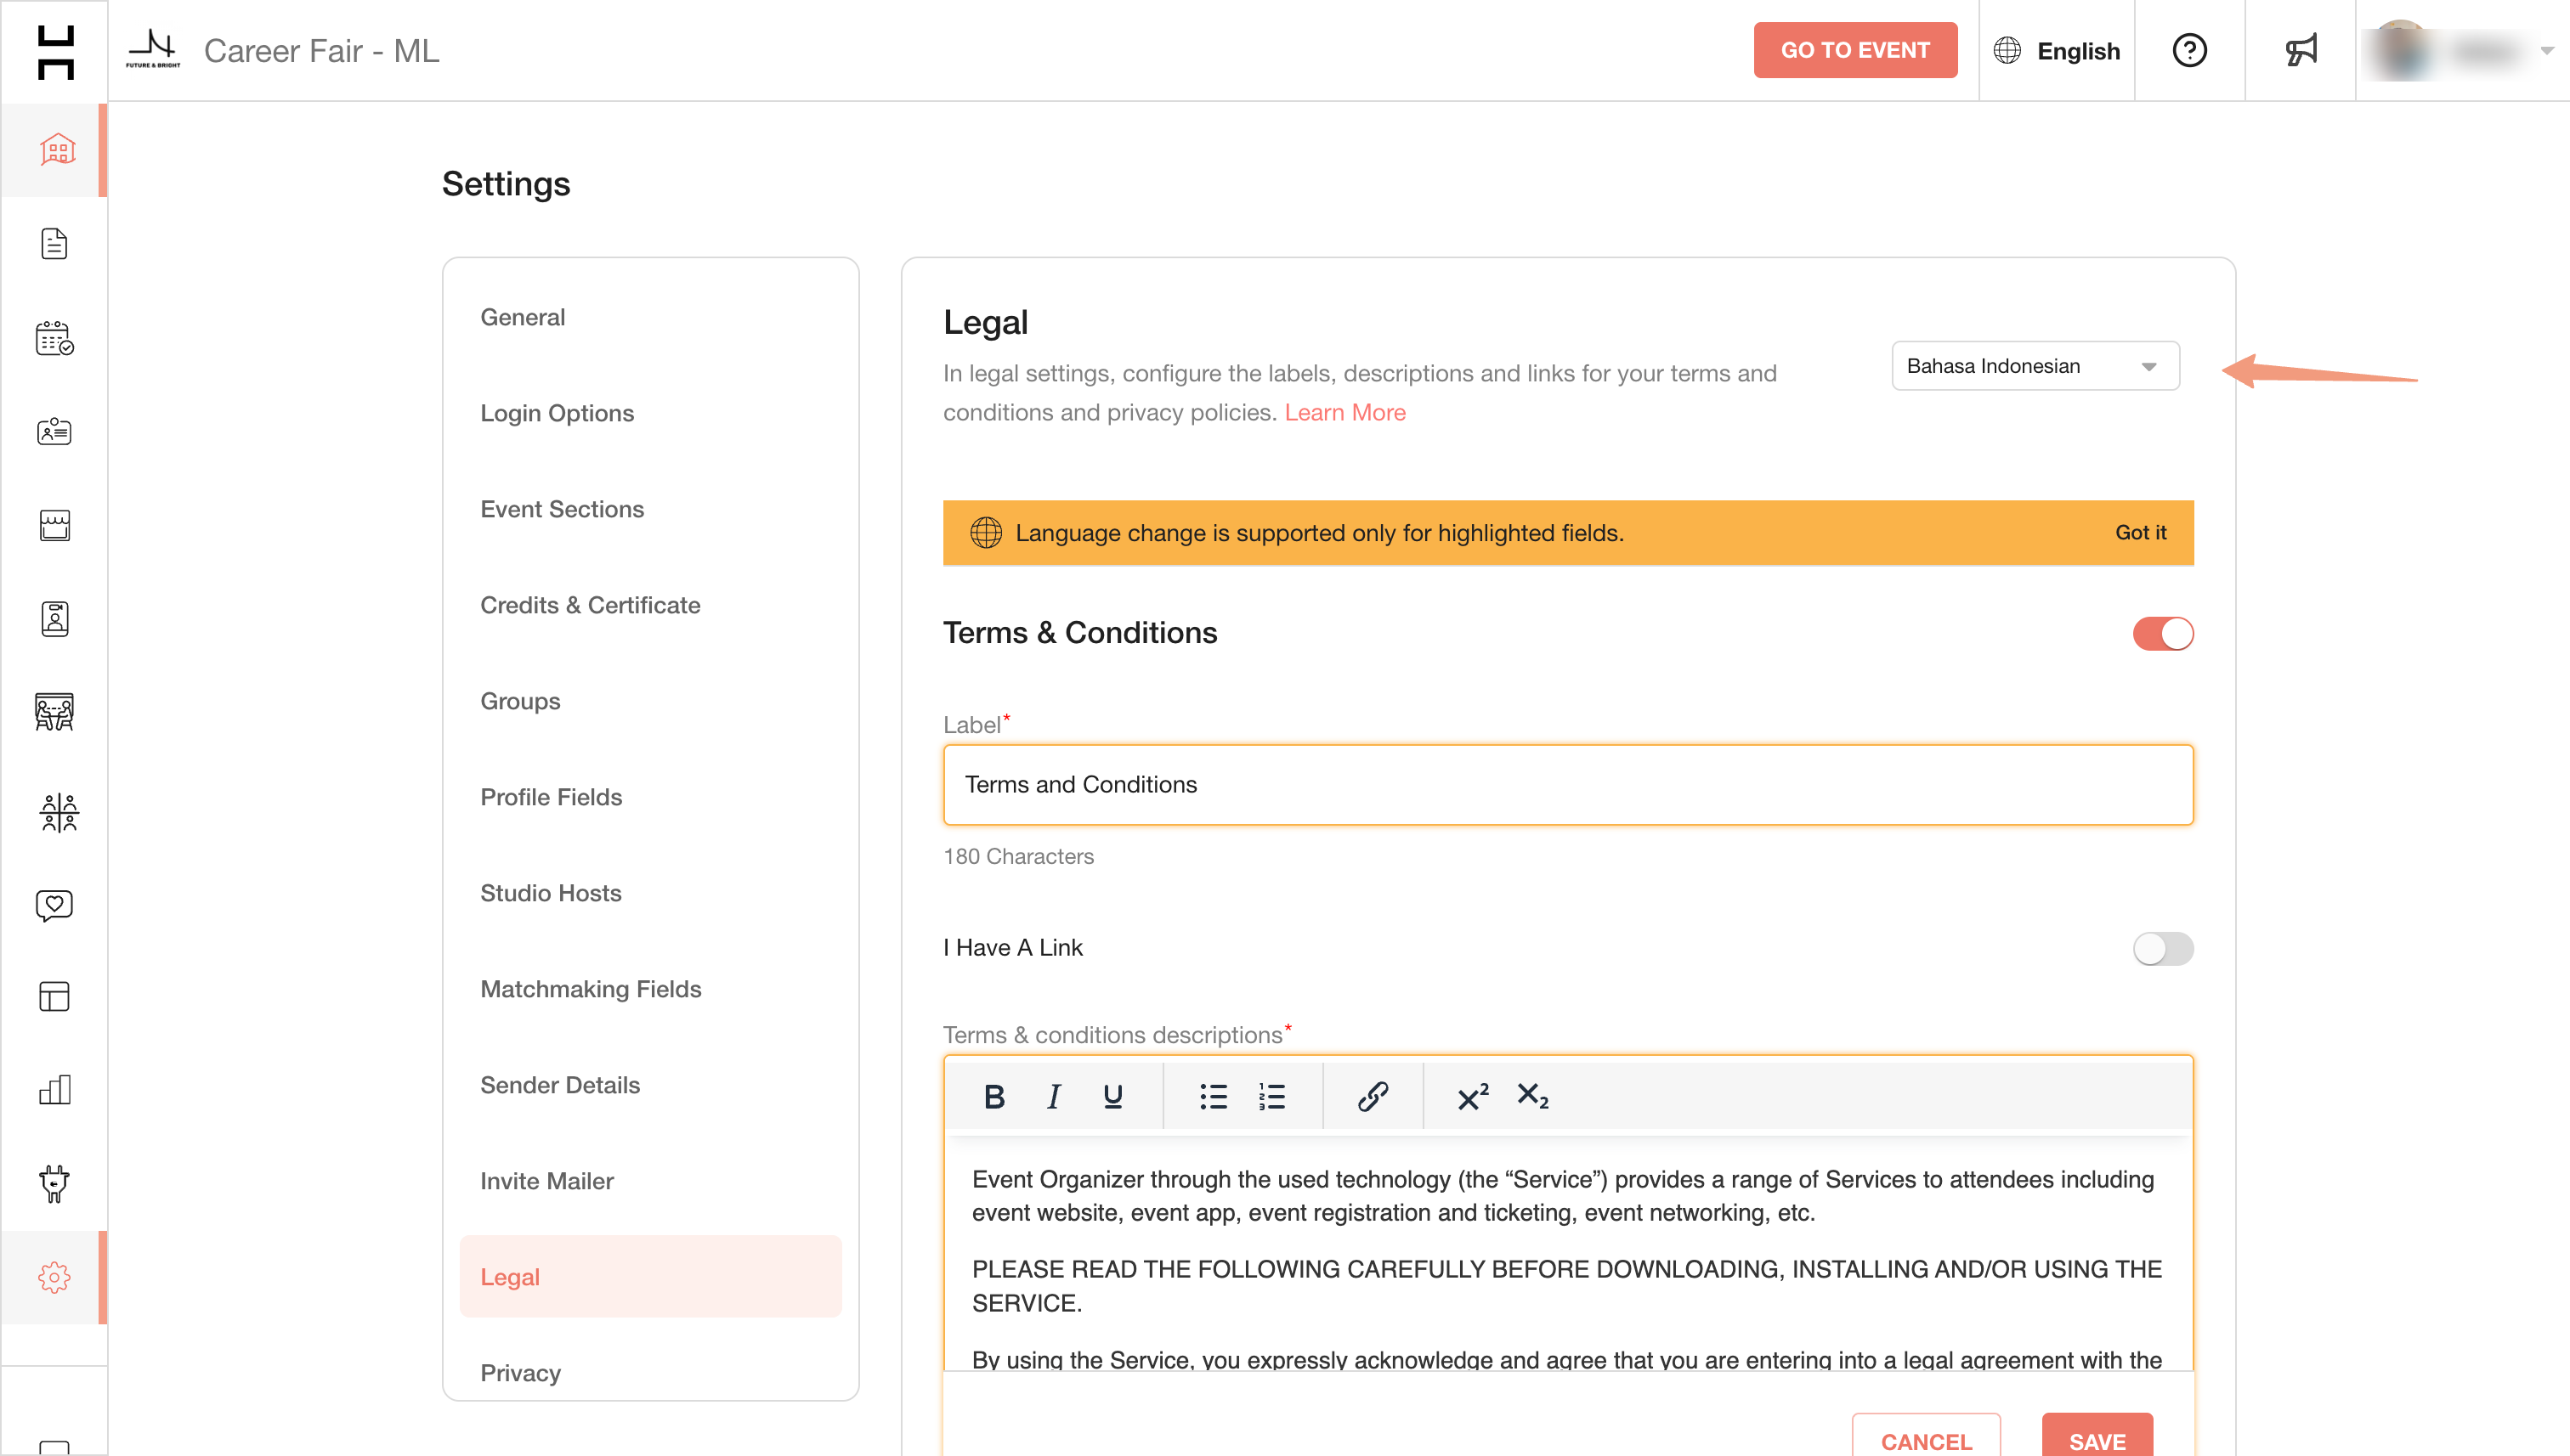
Task: Apply italic formatting in editor
Action: coord(1053,1097)
